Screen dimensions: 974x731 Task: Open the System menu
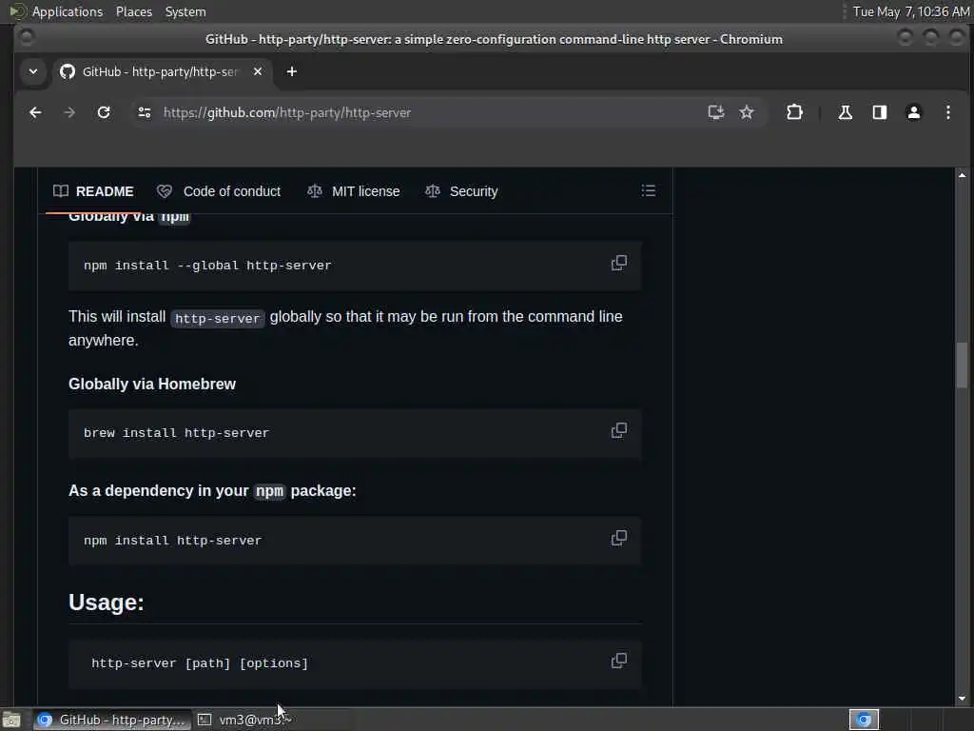click(185, 11)
